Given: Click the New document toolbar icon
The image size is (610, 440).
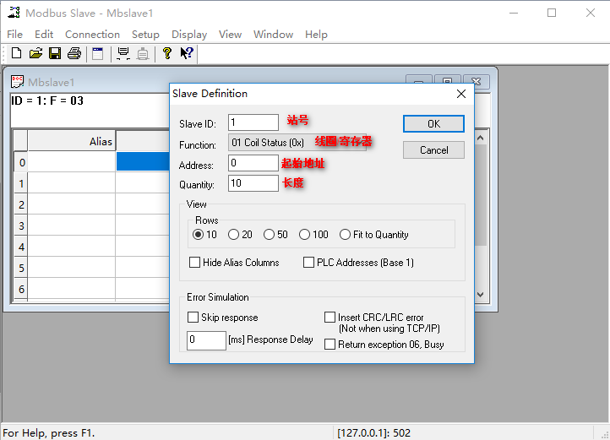Looking at the screenshot, I should click(16, 53).
